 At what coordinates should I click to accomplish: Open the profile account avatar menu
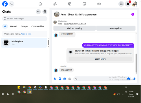click(x=135, y=4)
